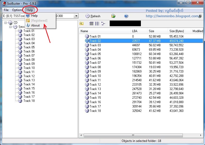Click LBA value 151732
This screenshot has height=145, width=205.
click(137, 63)
